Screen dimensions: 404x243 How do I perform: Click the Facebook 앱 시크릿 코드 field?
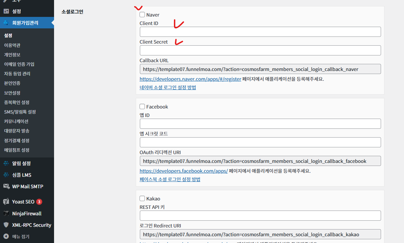point(260,142)
